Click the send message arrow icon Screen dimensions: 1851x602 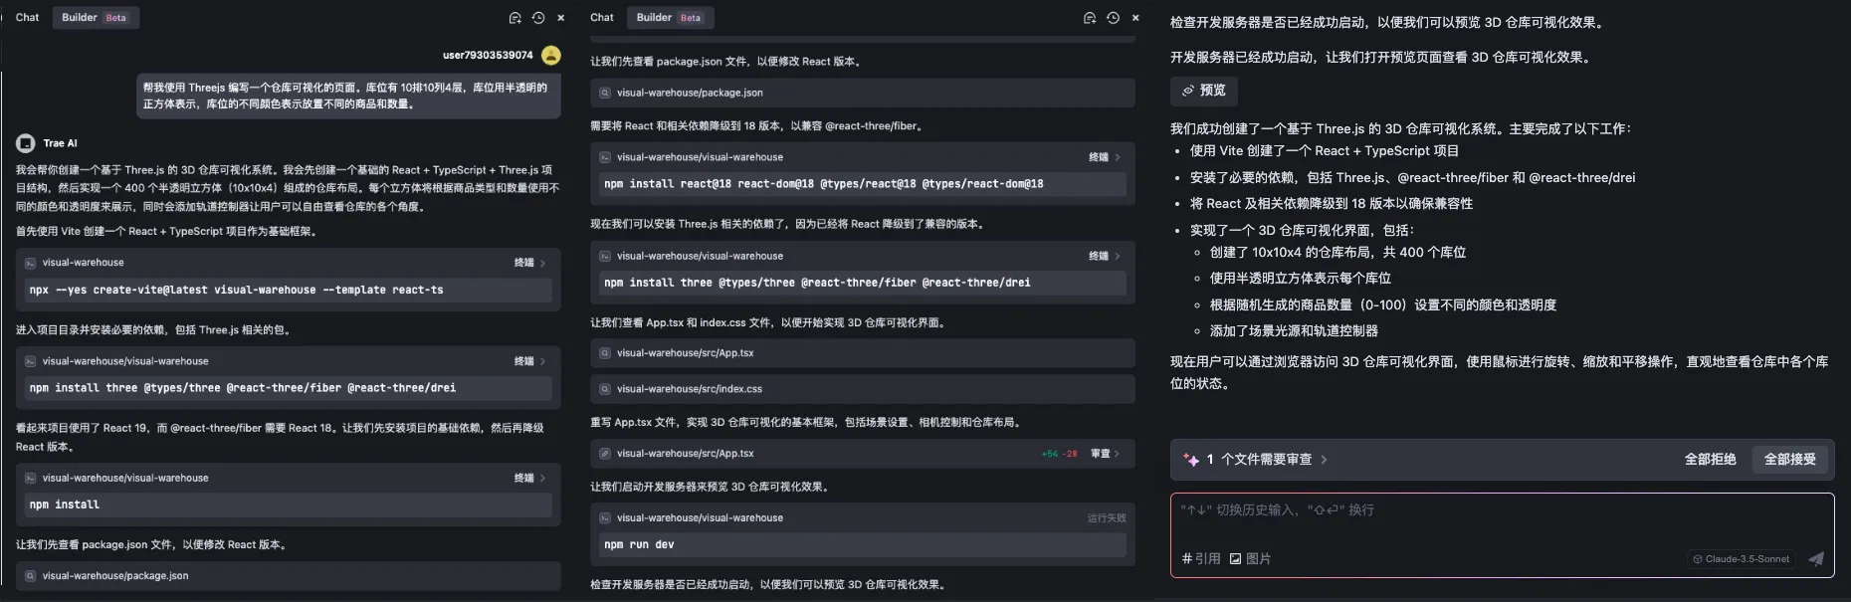pyautogui.click(x=1816, y=559)
